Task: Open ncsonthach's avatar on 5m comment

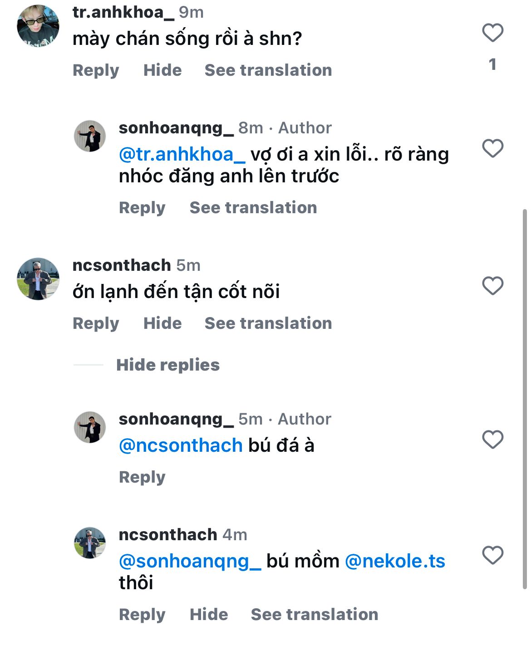Action: pos(38,279)
